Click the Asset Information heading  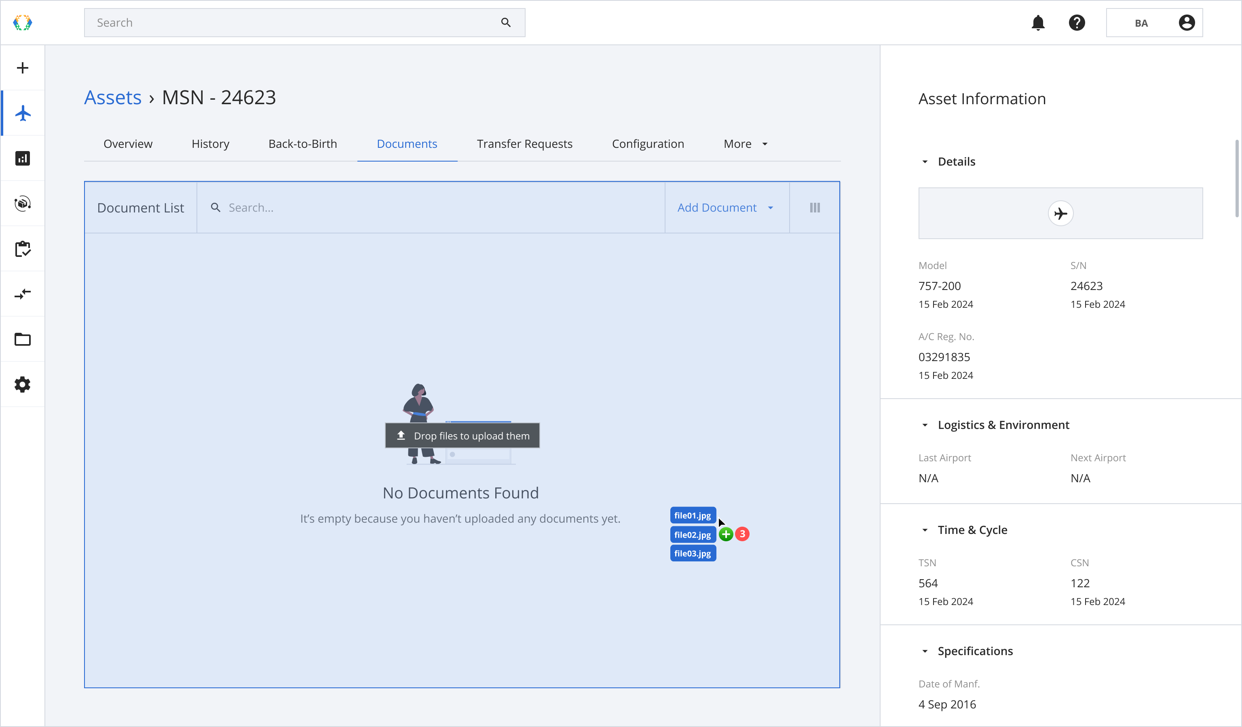point(982,99)
